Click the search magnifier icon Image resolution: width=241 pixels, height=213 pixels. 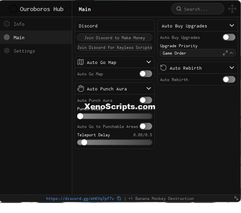pyautogui.click(x=178, y=9)
